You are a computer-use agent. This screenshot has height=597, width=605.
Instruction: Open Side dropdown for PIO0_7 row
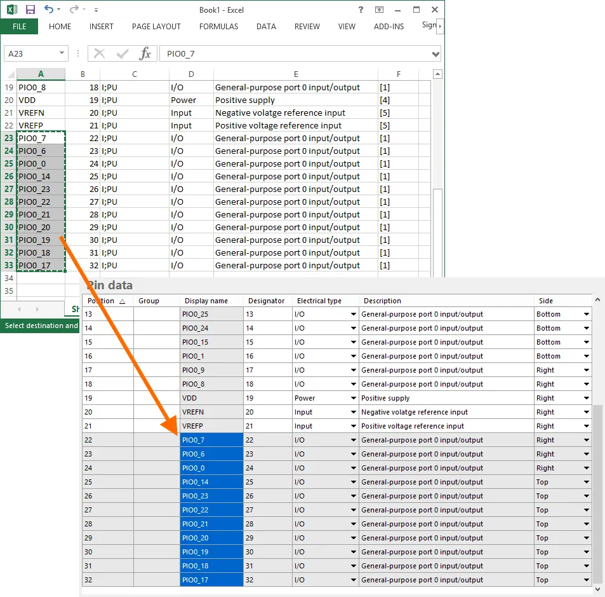(587, 441)
